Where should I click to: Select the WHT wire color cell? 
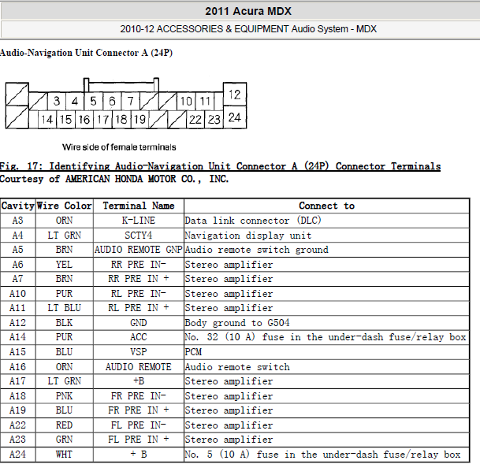pos(65,455)
